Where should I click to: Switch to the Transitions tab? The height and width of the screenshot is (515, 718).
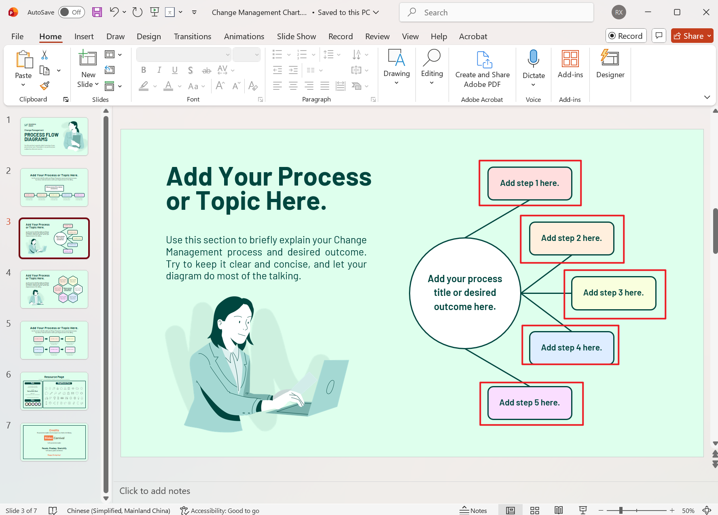coord(193,36)
